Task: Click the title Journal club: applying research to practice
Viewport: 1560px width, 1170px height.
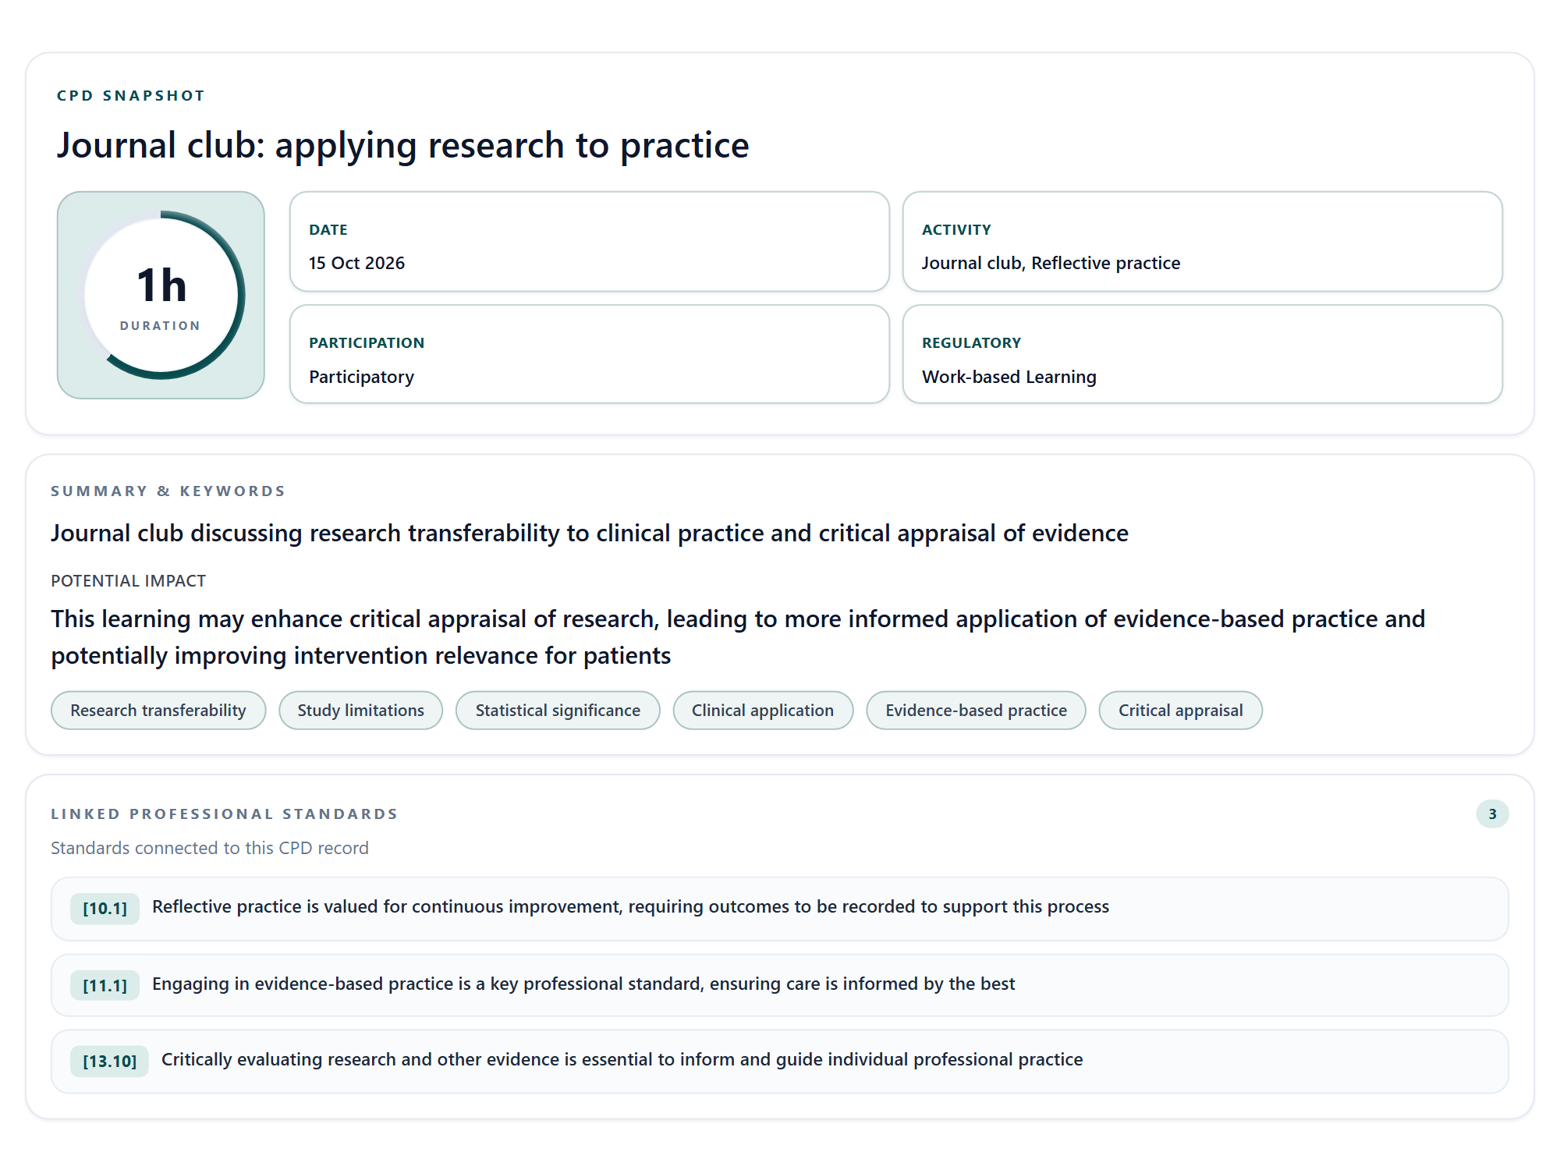Action: 402,146
